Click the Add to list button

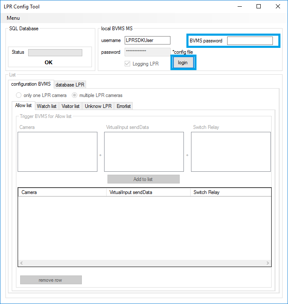coord(143,179)
